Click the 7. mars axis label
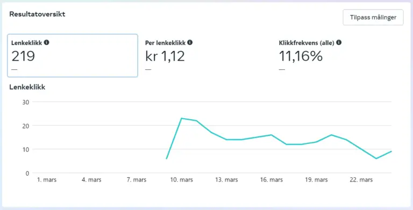Screen dimensions: 413x210 pos(137,180)
